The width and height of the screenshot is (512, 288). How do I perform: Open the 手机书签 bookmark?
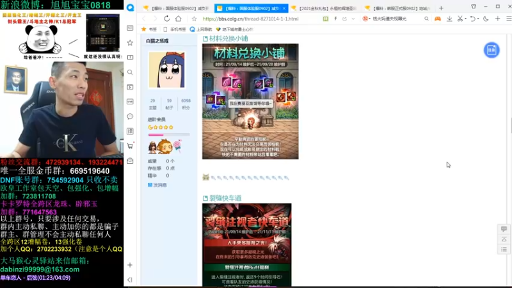coord(175,29)
